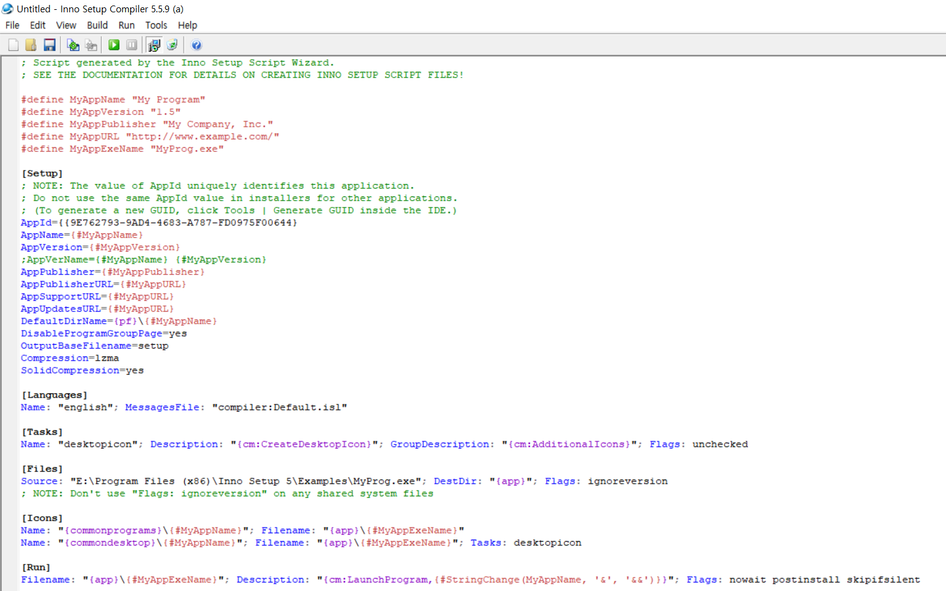Click the DisableProgramGroupPage=yes line
The width and height of the screenshot is (946, 591).
(104, 334)
